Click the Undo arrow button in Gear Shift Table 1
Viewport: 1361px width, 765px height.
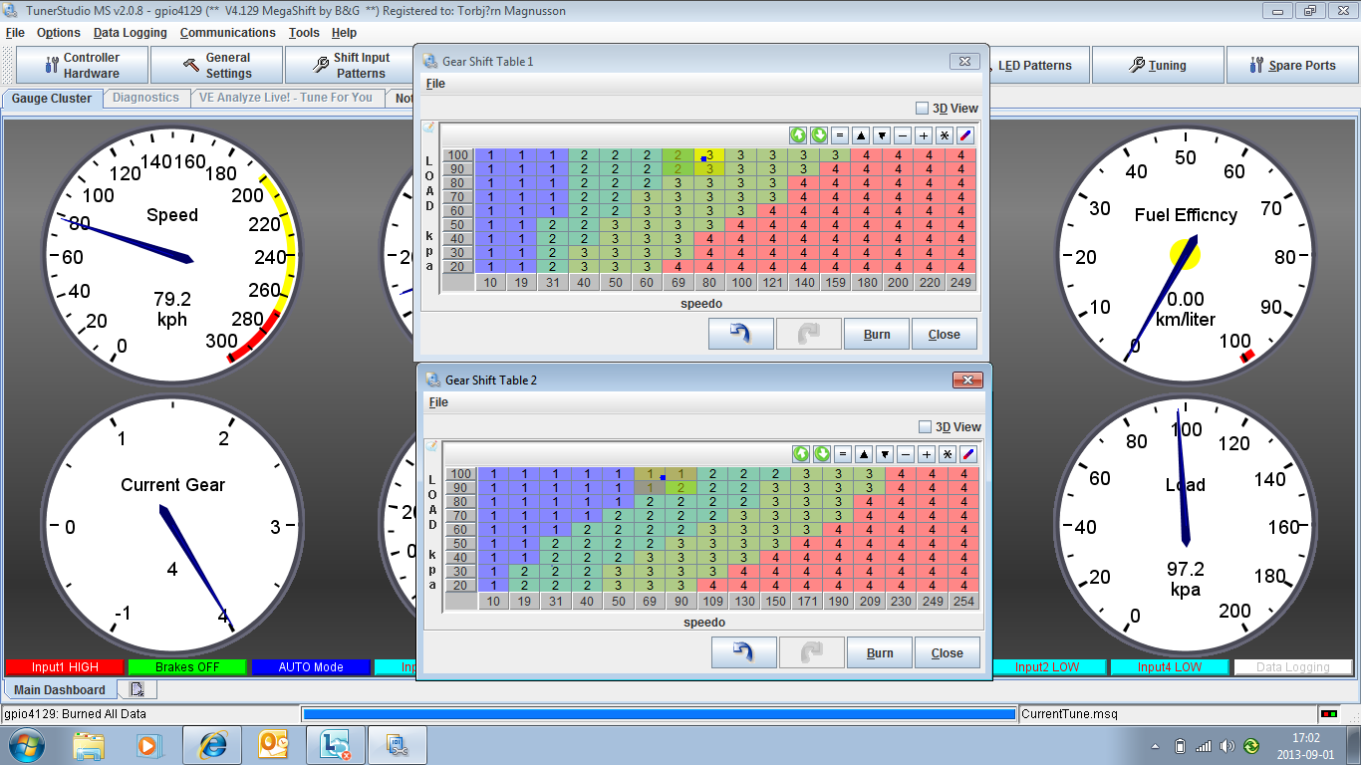click(740, 334)
